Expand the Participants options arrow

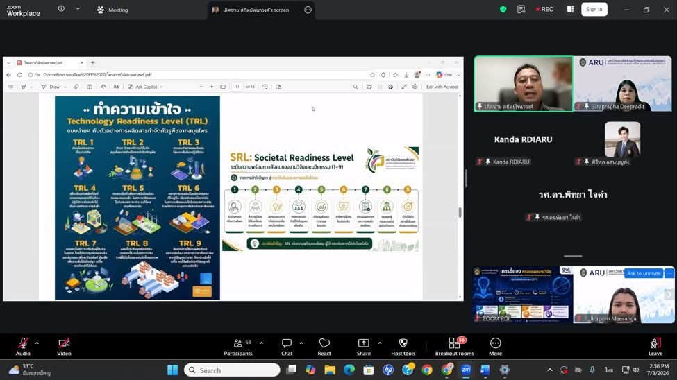tap(261, 343)
